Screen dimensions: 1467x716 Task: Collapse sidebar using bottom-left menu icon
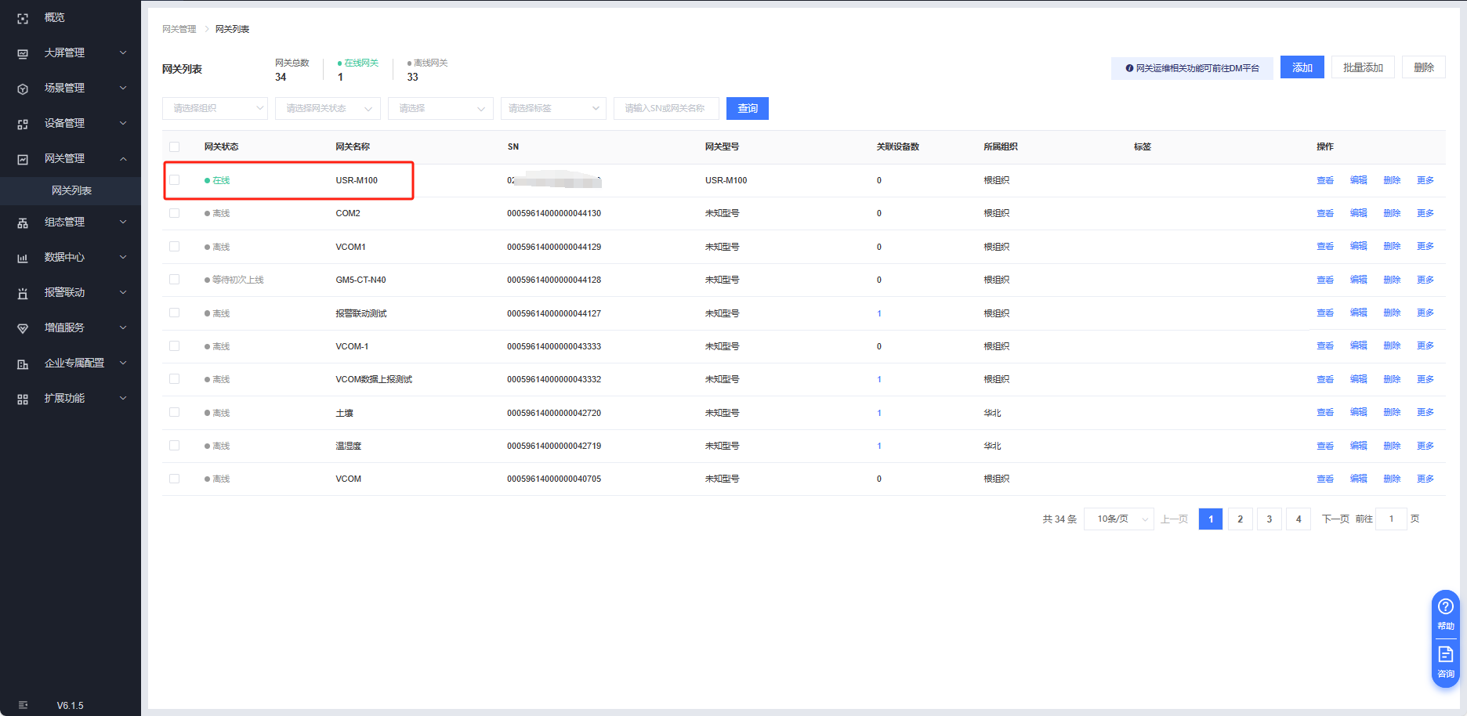click(23, 705)
